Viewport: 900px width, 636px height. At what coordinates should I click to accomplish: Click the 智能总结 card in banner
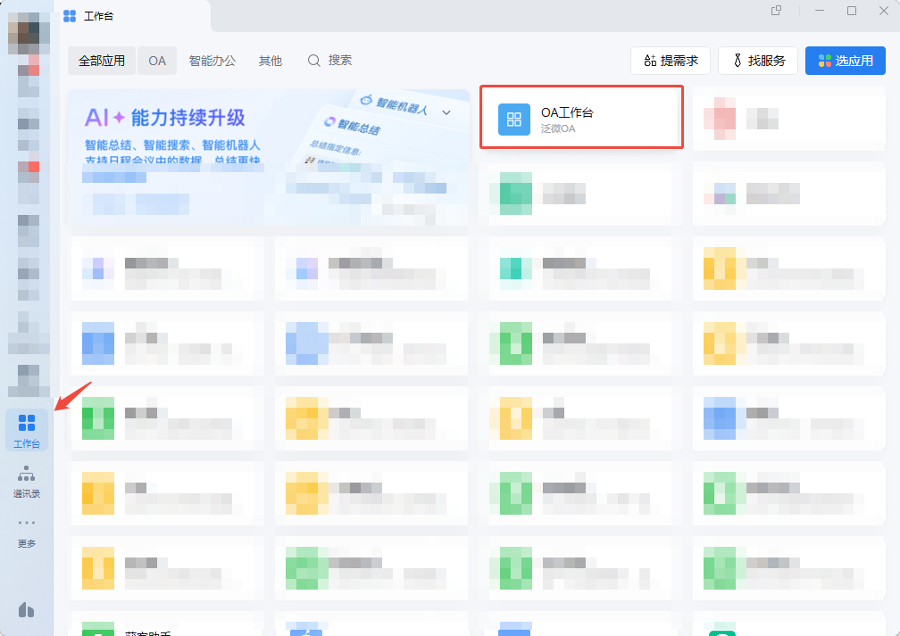[x=357, y=130]
